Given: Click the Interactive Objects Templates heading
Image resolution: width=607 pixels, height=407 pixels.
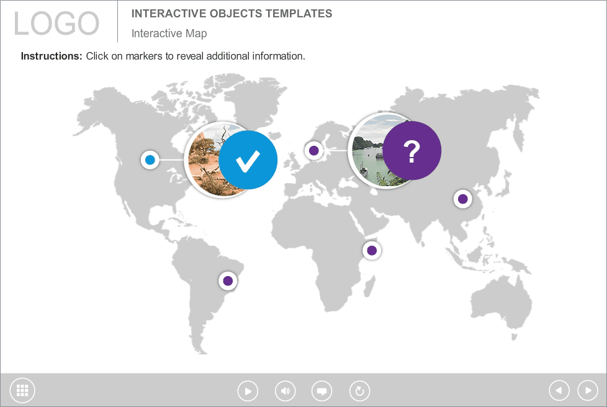Looking at the screenshot, I should click(232, 14).
